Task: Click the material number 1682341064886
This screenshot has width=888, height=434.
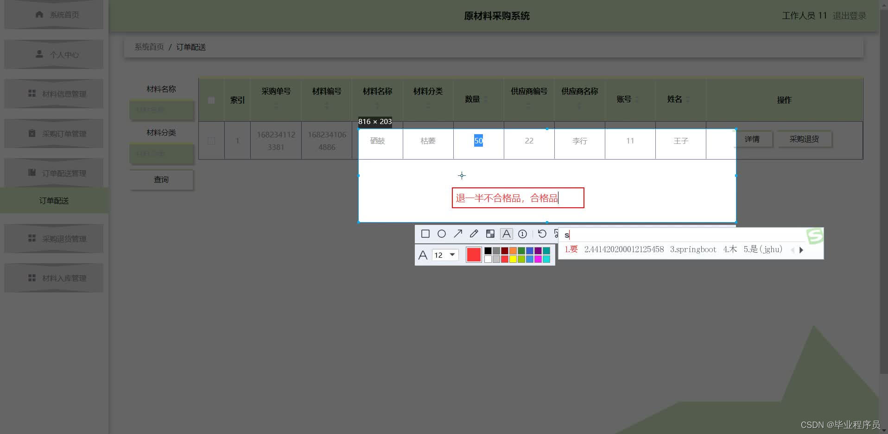Action: click(x=327, y=141)
